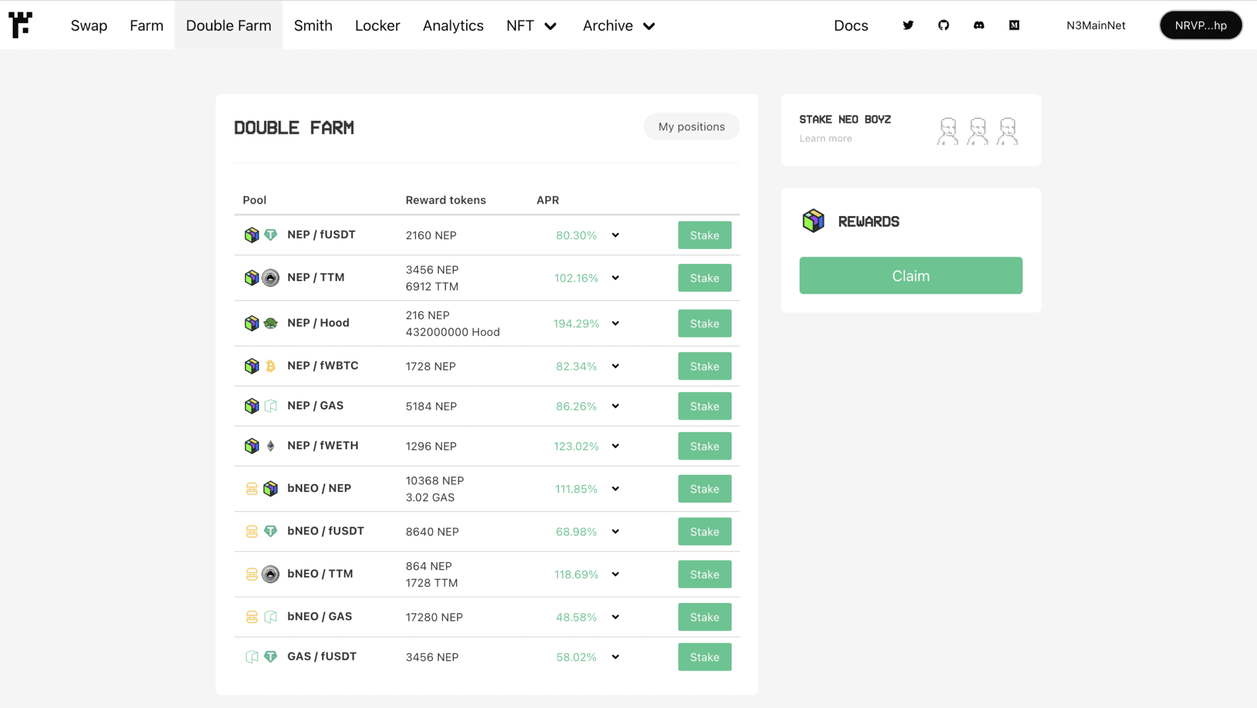Click NEP cube icon in NEP / fUSDT row
1257x708 pixels.
click(252, 234)
